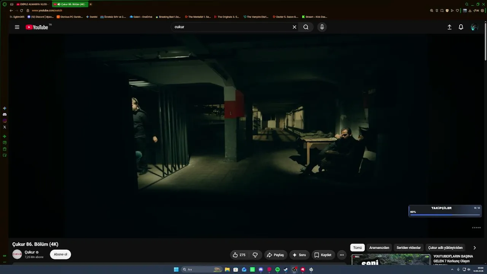Open the Gemini bookmark

[x=92, y=17]
